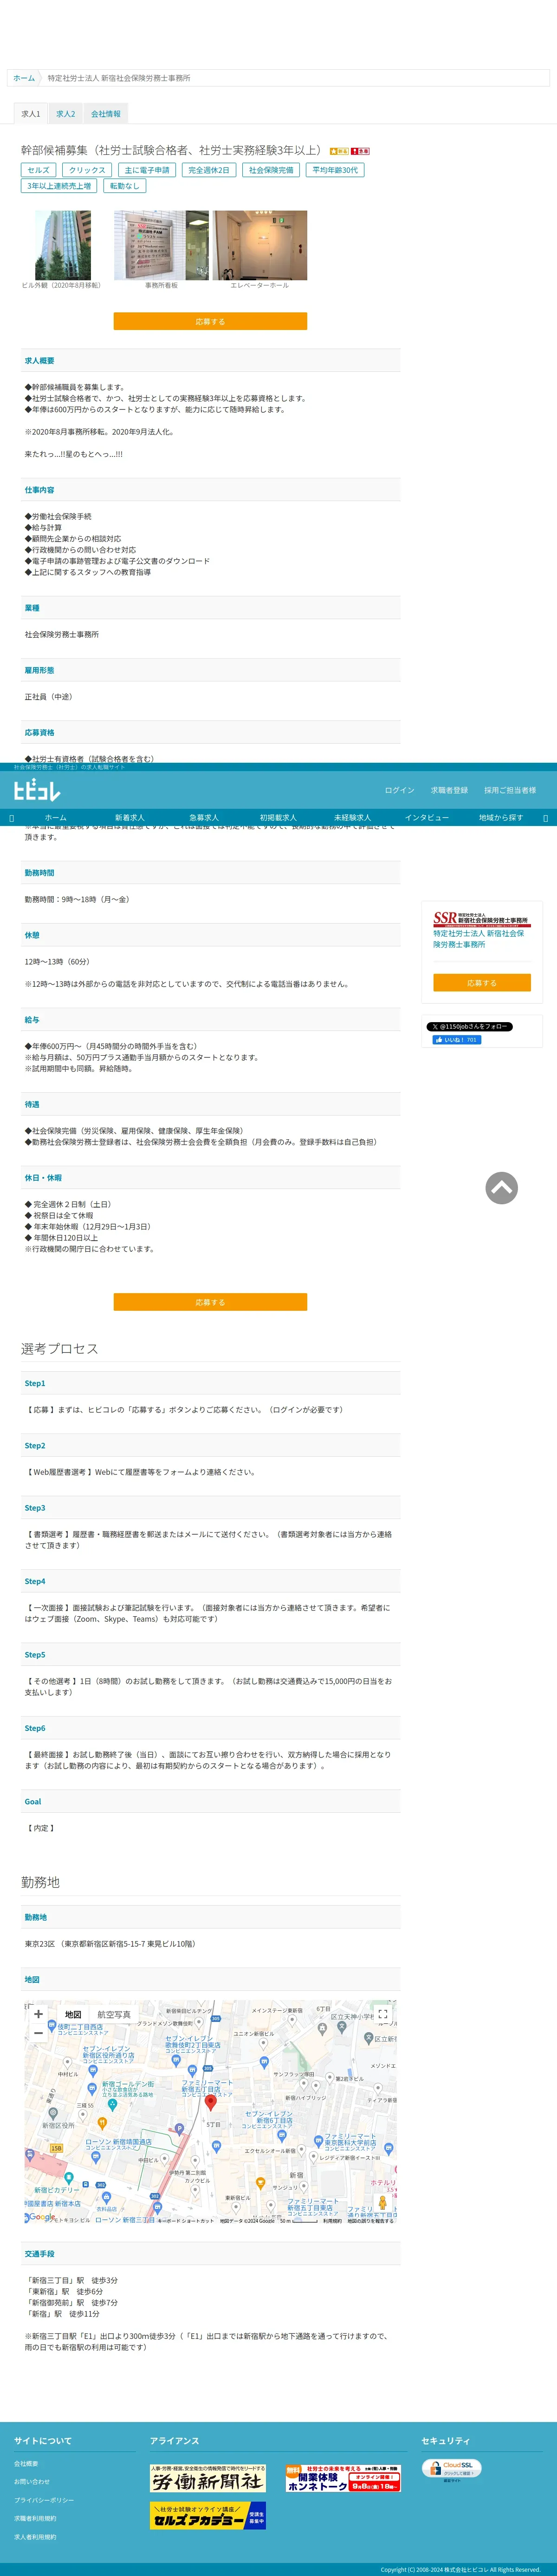Image resolution: width=557 pixels, height=2576 pixels.
Task: Select the red location pin on map
Action: pyautogui.click(x=211, y=2103)
